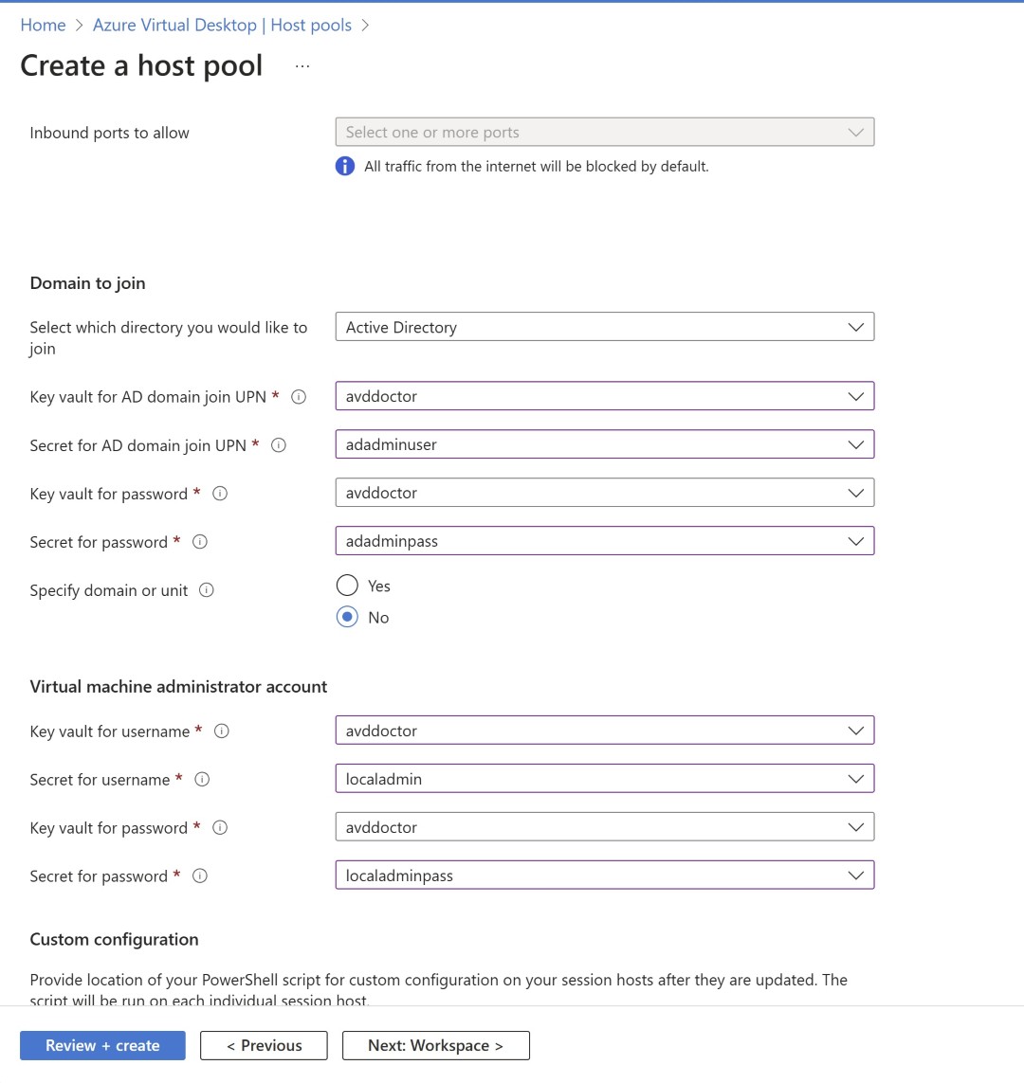Click info icon next to Secret for AD domain join UPN
This screenshot has height=1083, width=1024.
[279, 445]
